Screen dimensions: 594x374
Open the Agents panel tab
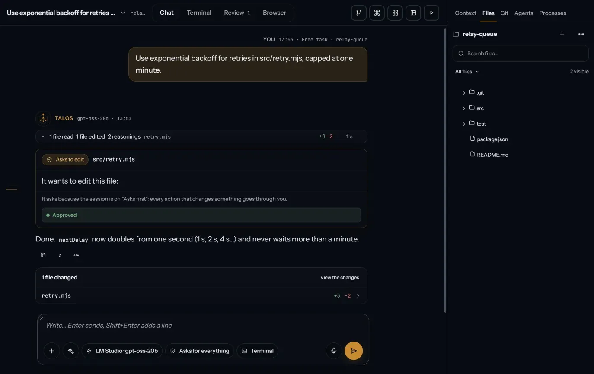tap(524, 13)
